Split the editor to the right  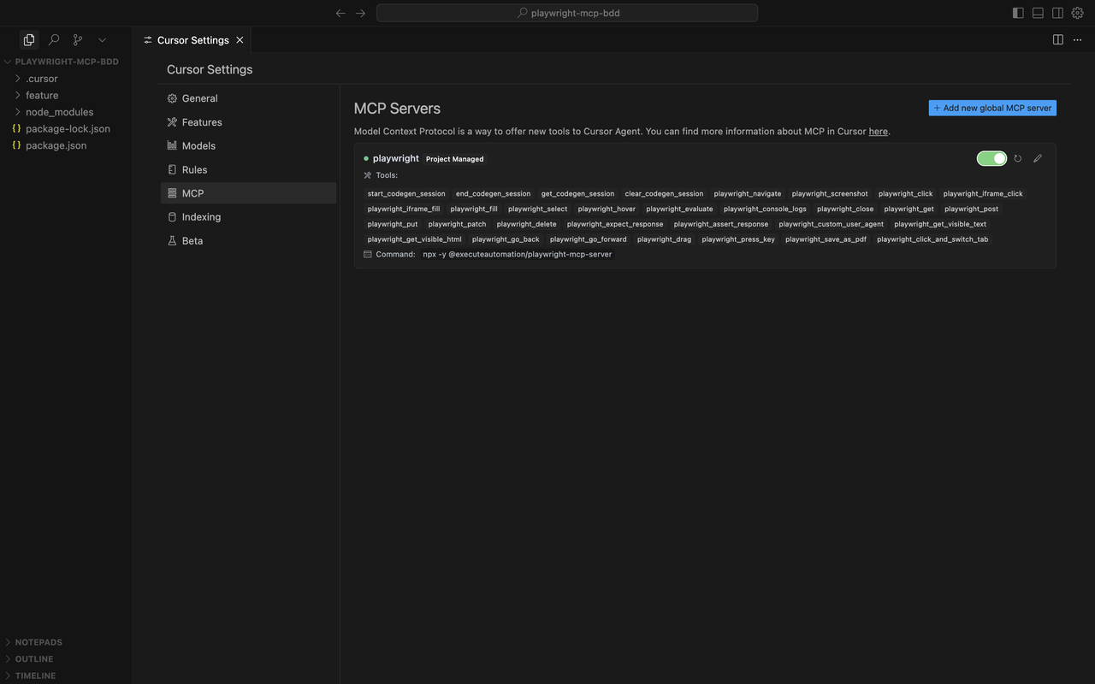(1058, 39)
